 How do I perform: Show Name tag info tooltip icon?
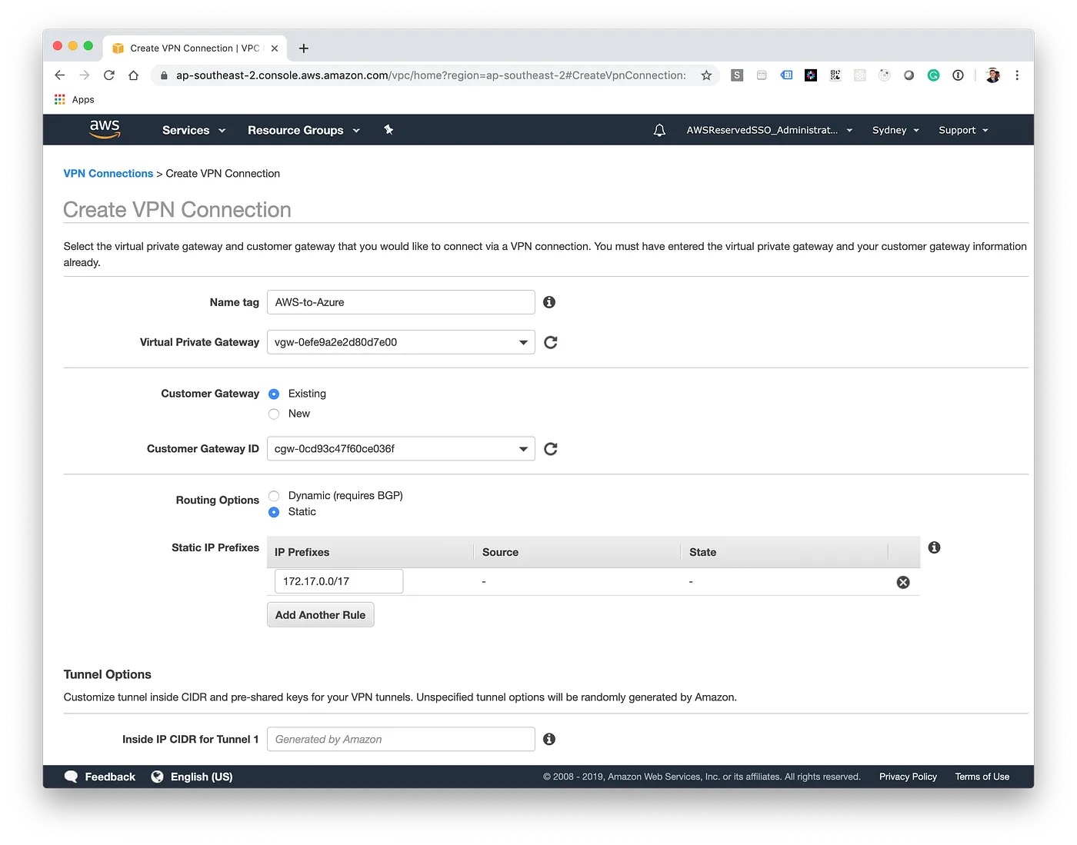click(x=549, y=302)
